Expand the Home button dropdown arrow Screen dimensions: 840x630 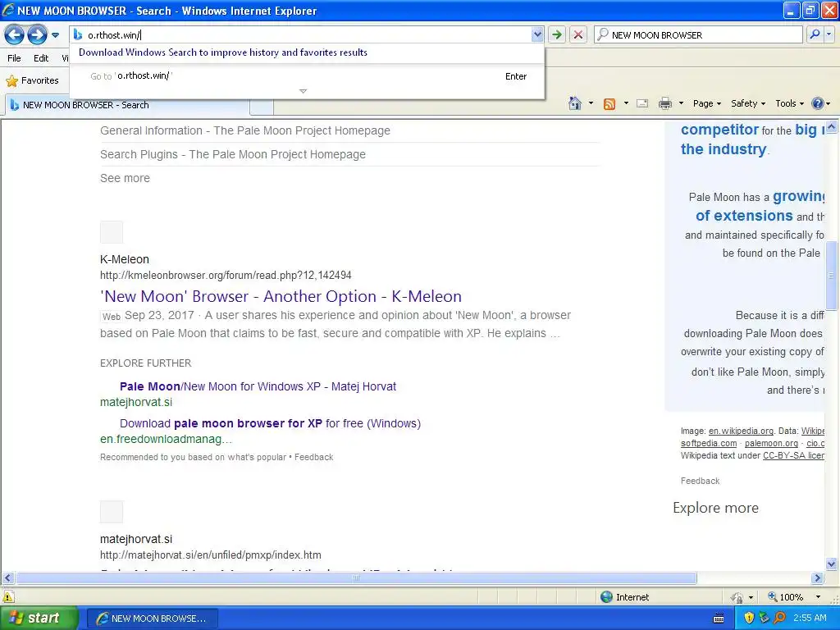coord(591,103)
